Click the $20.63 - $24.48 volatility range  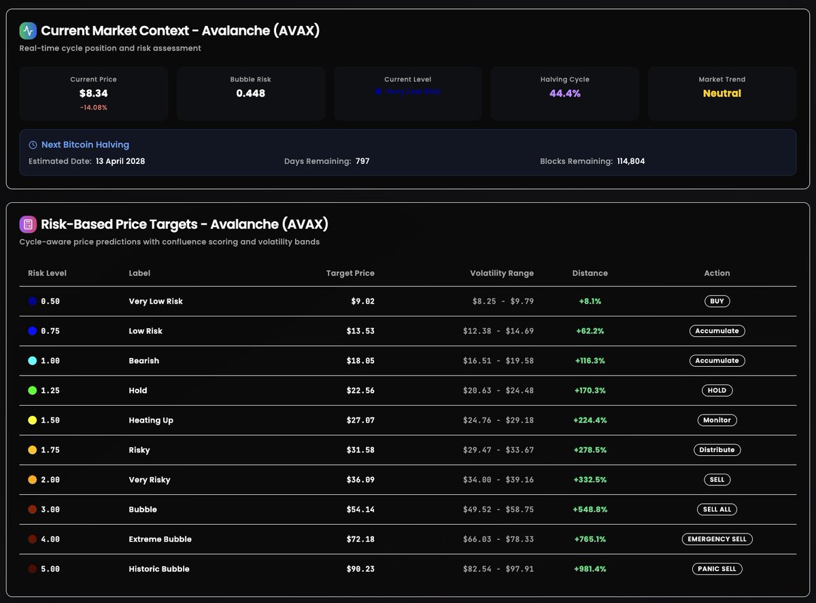498,391
